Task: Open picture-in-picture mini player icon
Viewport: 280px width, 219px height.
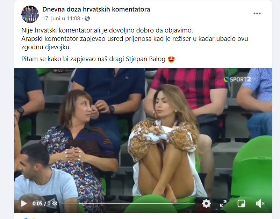Action: [241, 204]
